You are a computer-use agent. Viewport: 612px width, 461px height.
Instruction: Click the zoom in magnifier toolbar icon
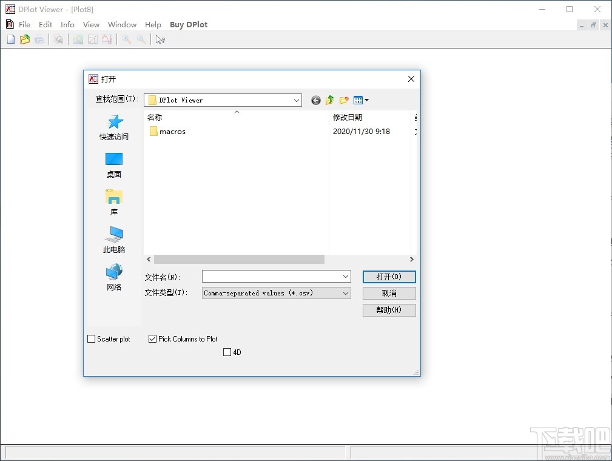click(126, 39)
